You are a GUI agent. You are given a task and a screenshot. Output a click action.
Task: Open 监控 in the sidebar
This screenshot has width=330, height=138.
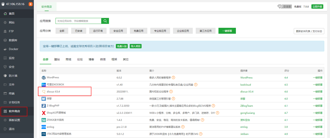[x=17, y=58]
